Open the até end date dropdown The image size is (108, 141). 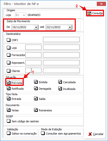point(70,27)
